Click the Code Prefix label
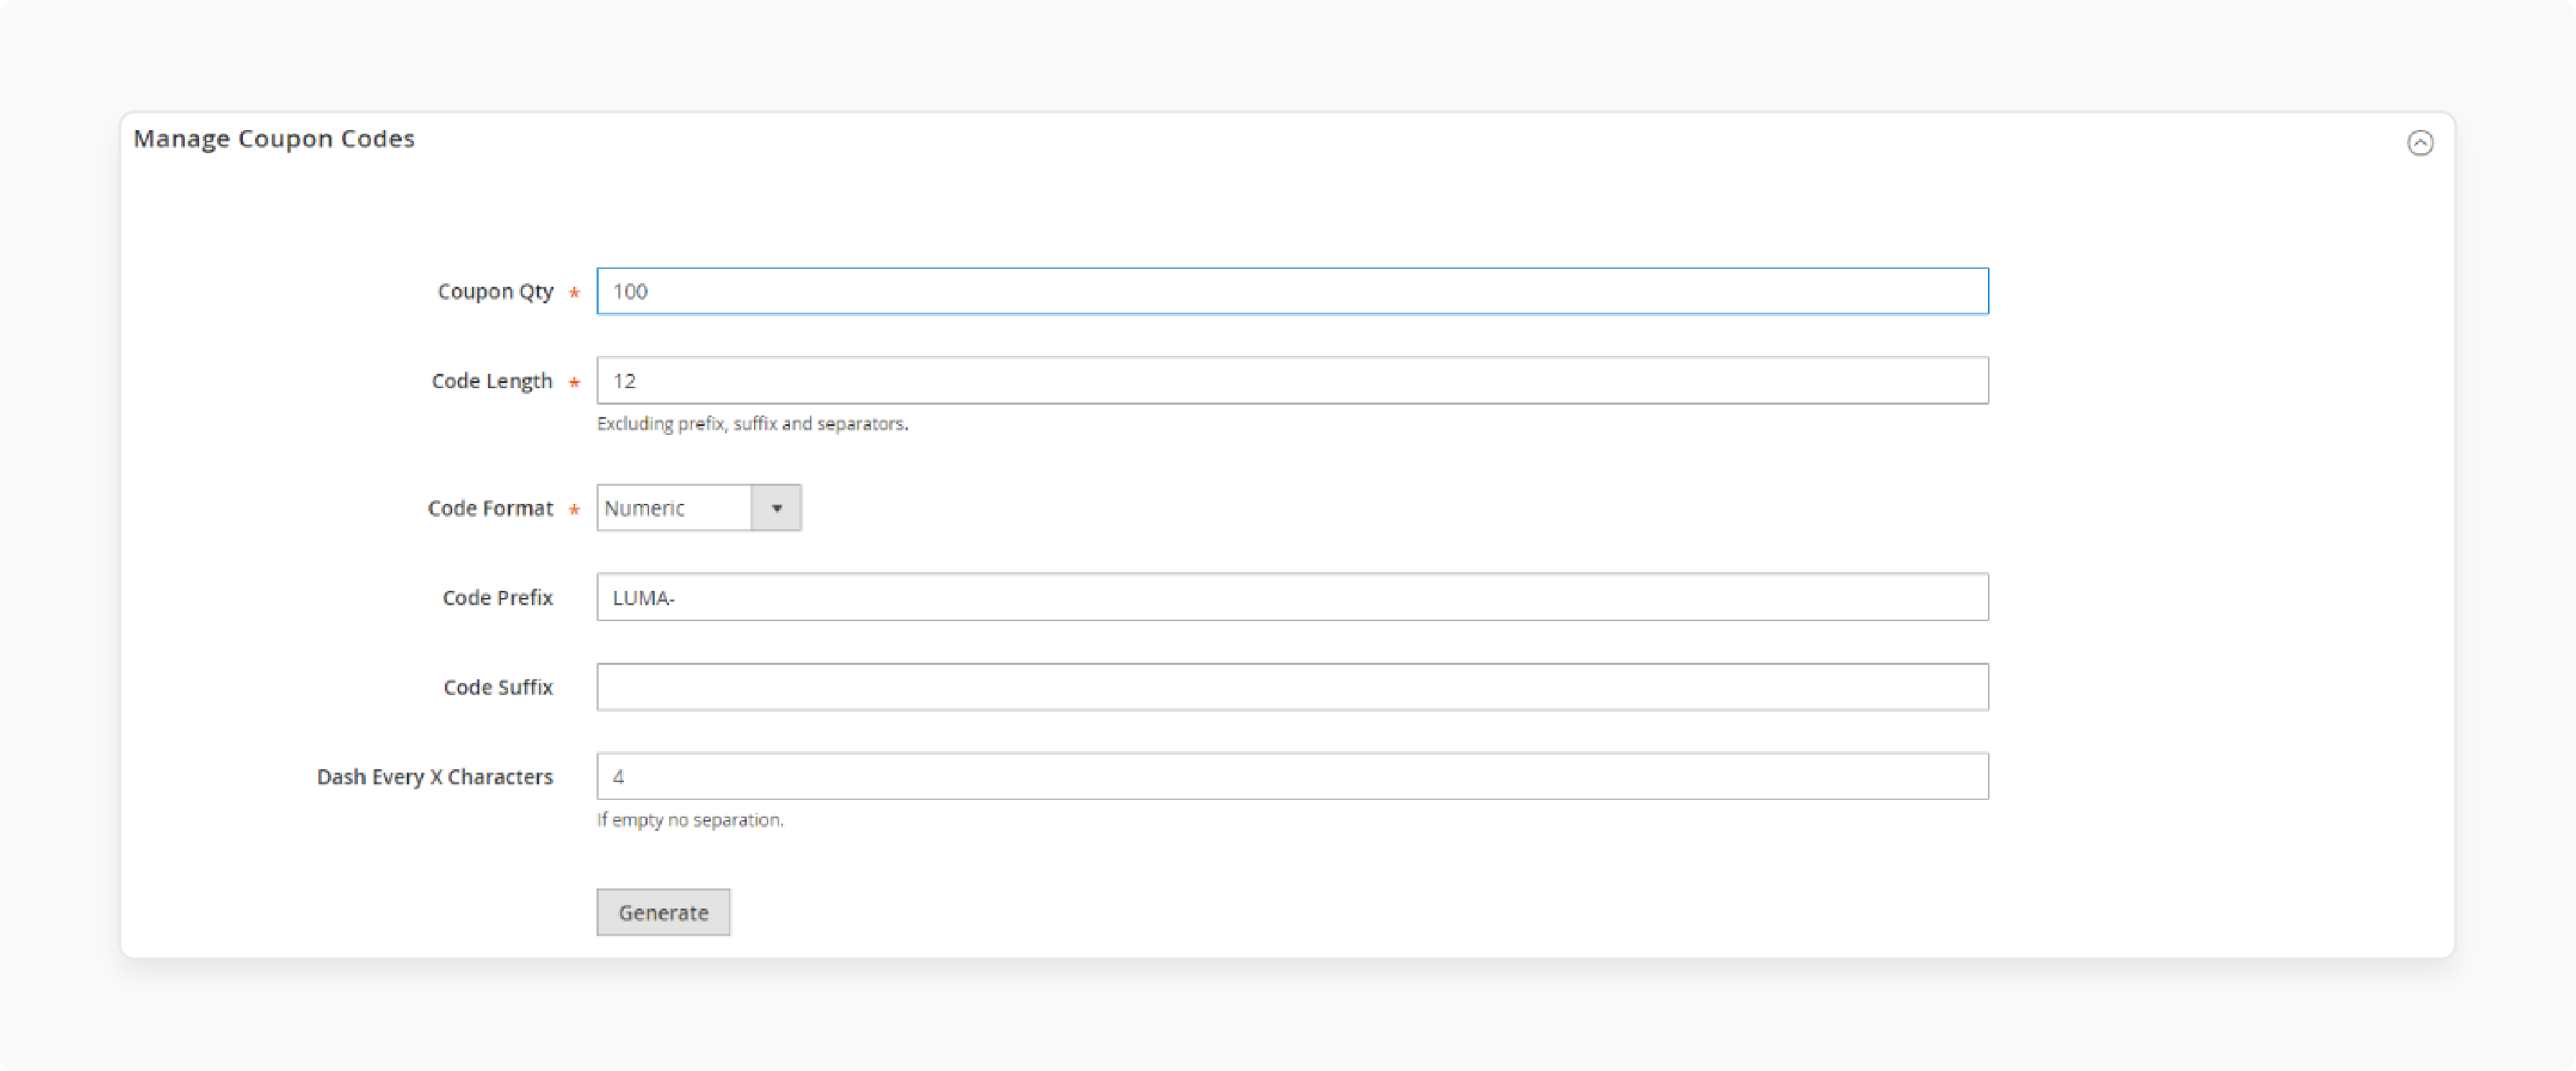 [498, 598]
